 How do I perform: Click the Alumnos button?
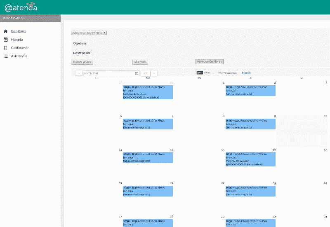pyautogui.click(x=140, y=62)
